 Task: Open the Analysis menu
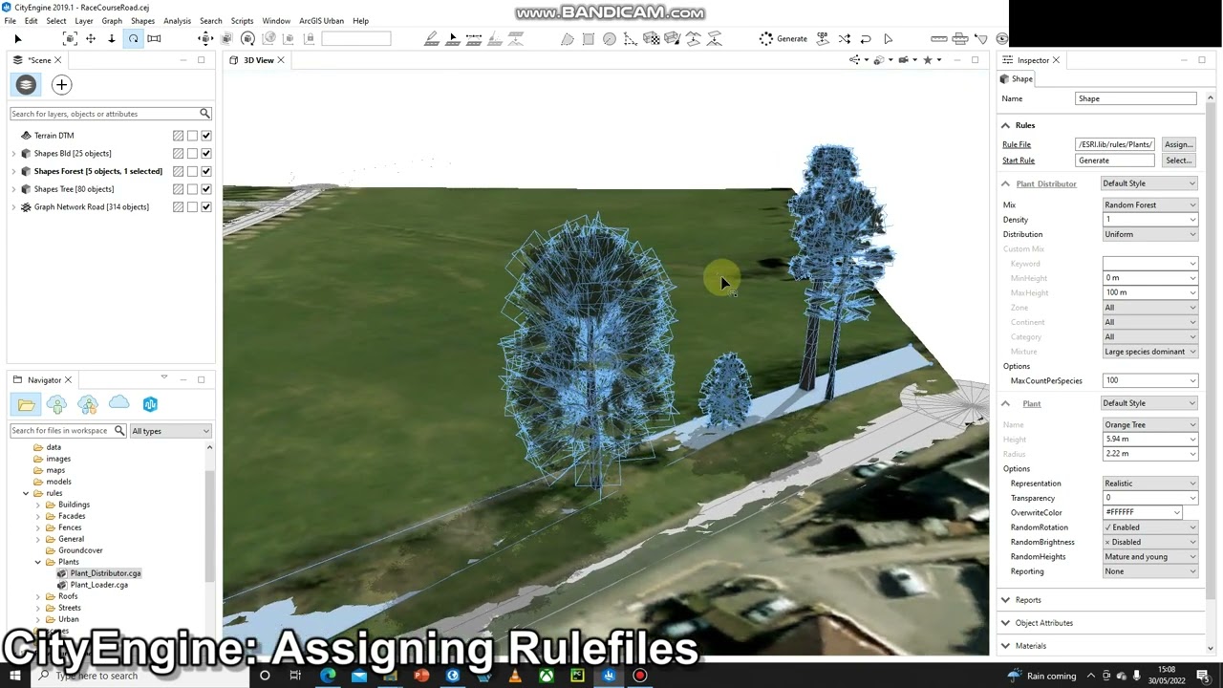[x=177, y=20]
